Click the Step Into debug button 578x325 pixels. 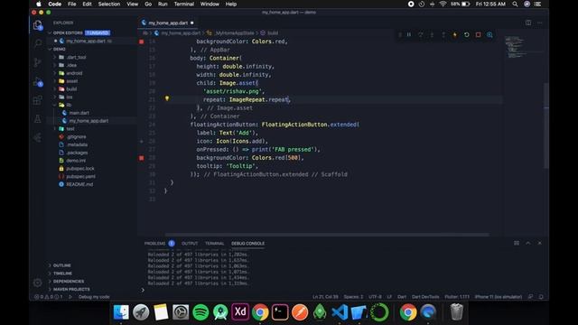(x=432, y=34)
